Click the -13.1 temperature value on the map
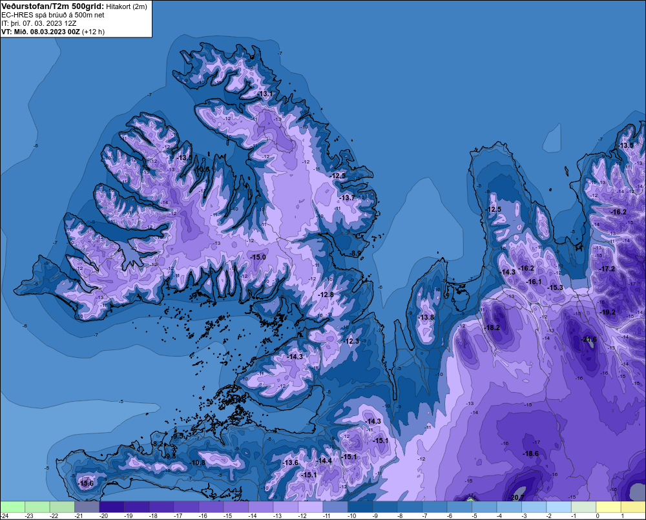This screenshot has height=520, width=646. coord(266,94)
